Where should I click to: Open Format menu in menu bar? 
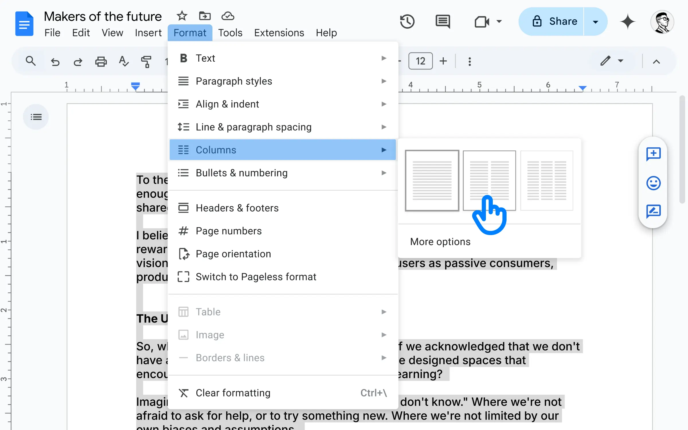(x=190, y=32)
